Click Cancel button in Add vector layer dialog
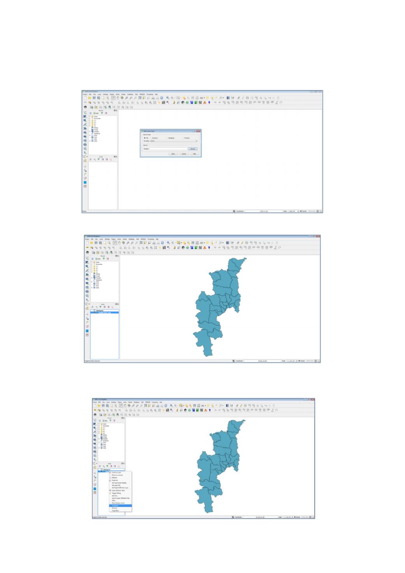 point(184,154)
